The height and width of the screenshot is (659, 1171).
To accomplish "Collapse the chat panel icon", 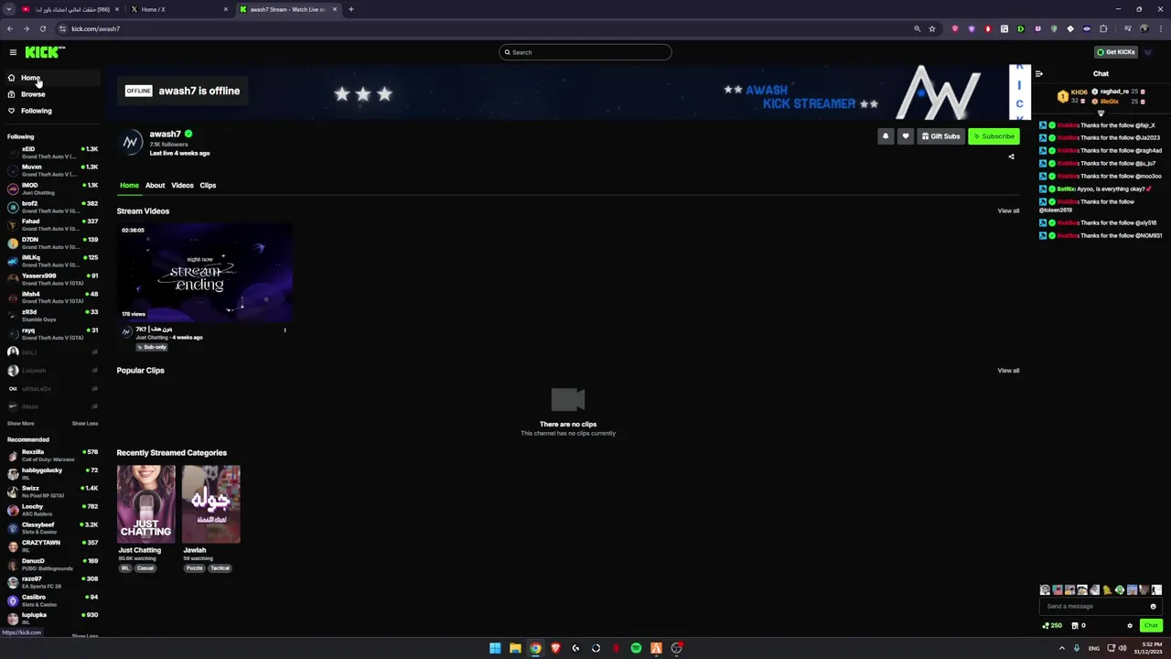I will [x=1038, y=74].
